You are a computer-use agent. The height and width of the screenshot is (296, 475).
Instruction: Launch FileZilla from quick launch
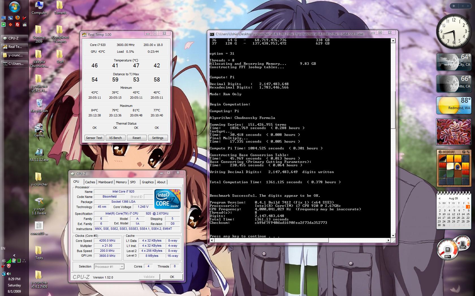pyautogui.click(x=18, y=25)
